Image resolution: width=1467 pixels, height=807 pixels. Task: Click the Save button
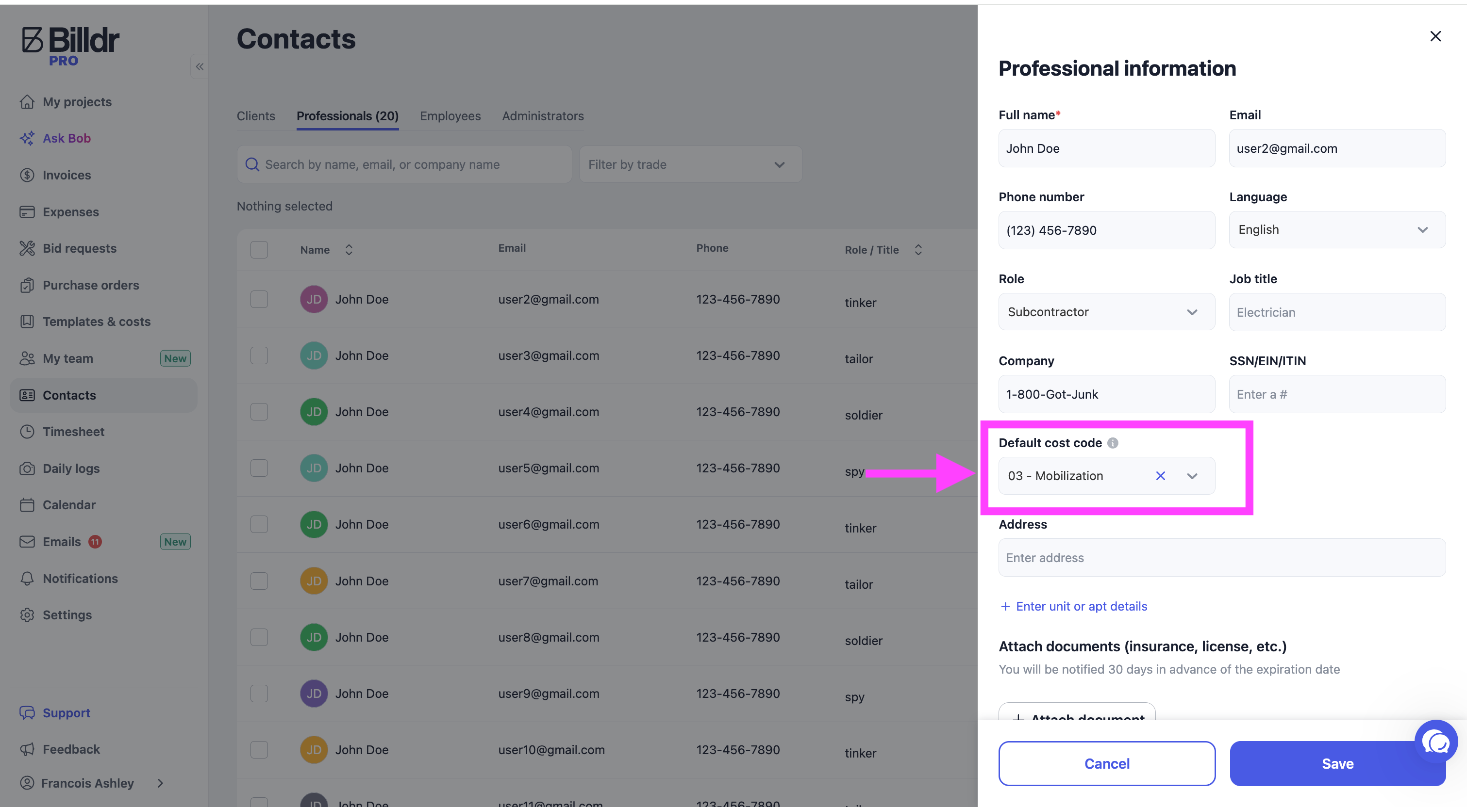pyautogui.click(x=1336, y=764)
